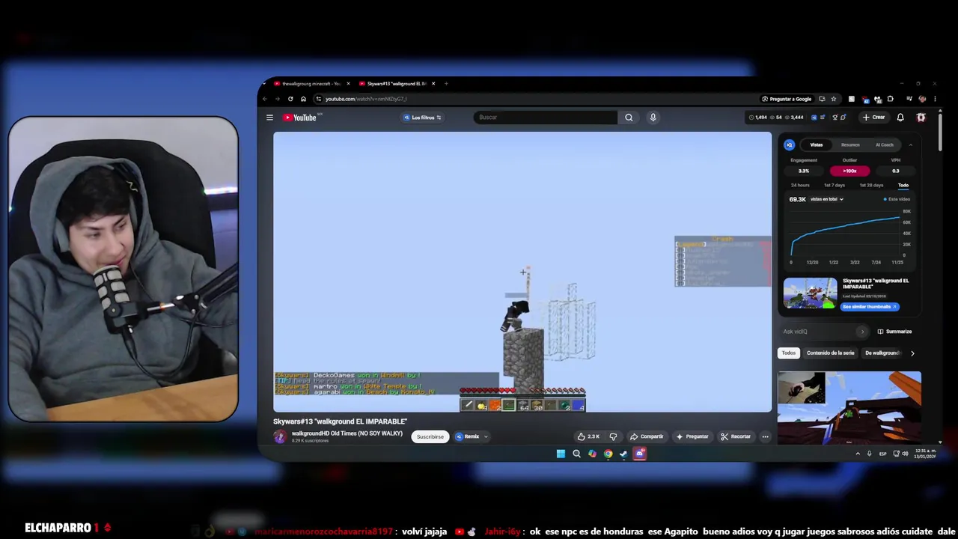Open the taskbar search icon
Screen dimensions: 958x539
[x=576, y=454]
